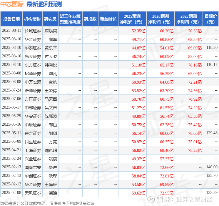Select the 2027预测净利润 column header
Screen dimensions: 219x206
pos(189,19)
